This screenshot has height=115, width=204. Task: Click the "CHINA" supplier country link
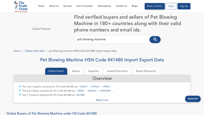coord(95,87)
